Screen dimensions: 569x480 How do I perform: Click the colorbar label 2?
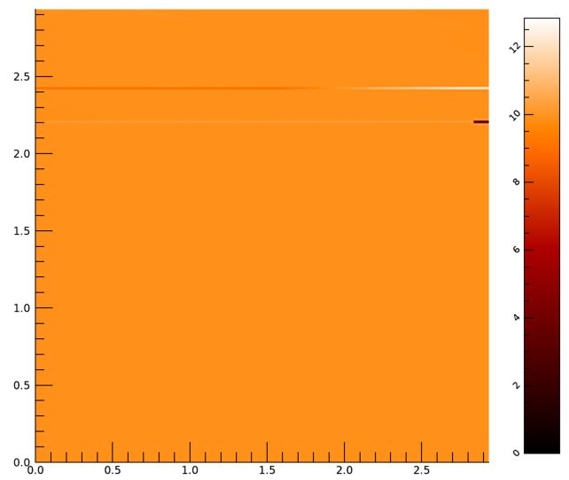[x=517, y=385]
